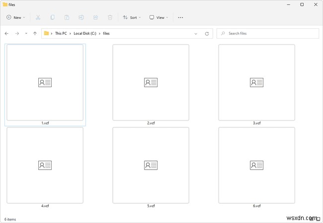The height and width of the screenshot is (223, 323).
Task: Click This PC in the breadcrumb path
Action: coord(62,34)
